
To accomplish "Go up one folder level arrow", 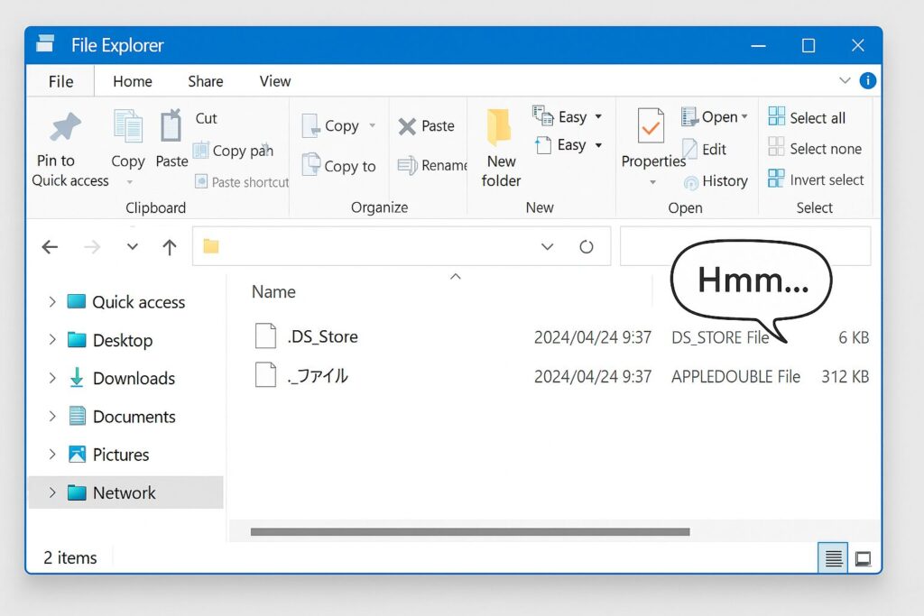I will click(169, 247).
